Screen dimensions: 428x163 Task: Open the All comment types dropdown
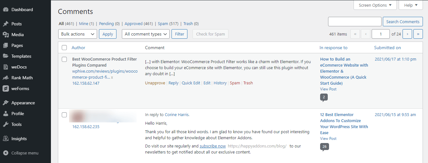pyautogui.click(x=146, y=34)
